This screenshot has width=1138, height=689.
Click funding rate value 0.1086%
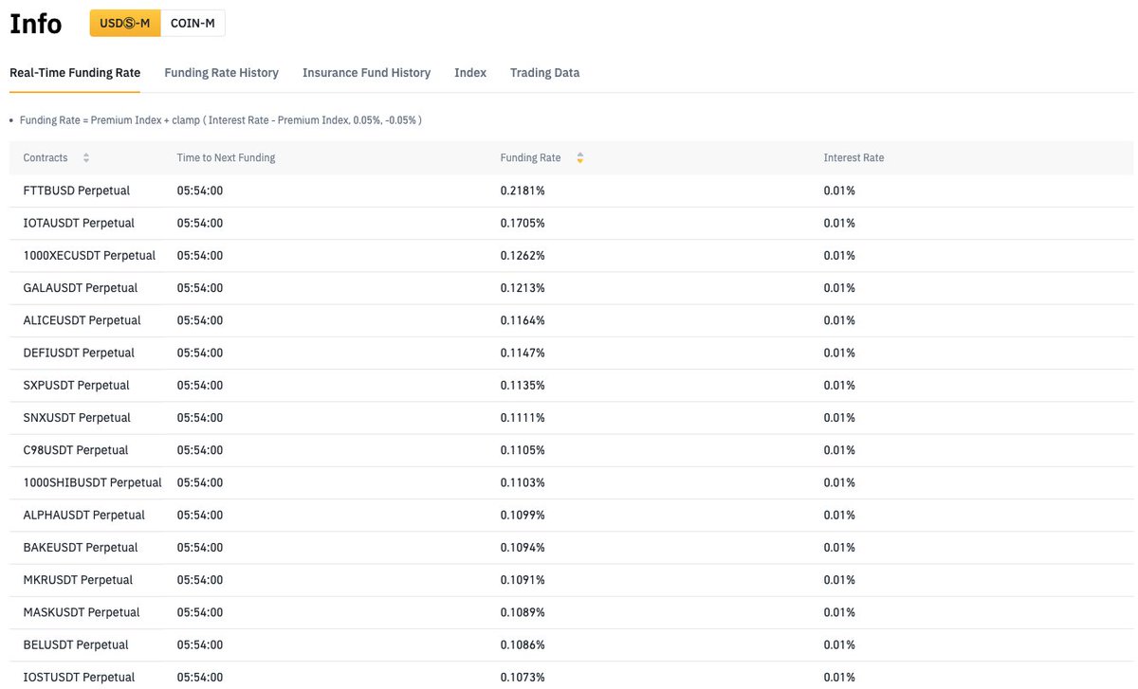coord(523,644)
